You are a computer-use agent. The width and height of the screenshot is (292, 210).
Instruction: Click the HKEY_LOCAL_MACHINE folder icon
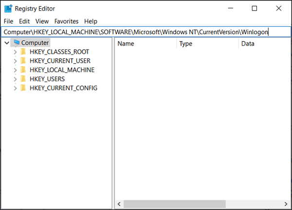tap(23, 70)
